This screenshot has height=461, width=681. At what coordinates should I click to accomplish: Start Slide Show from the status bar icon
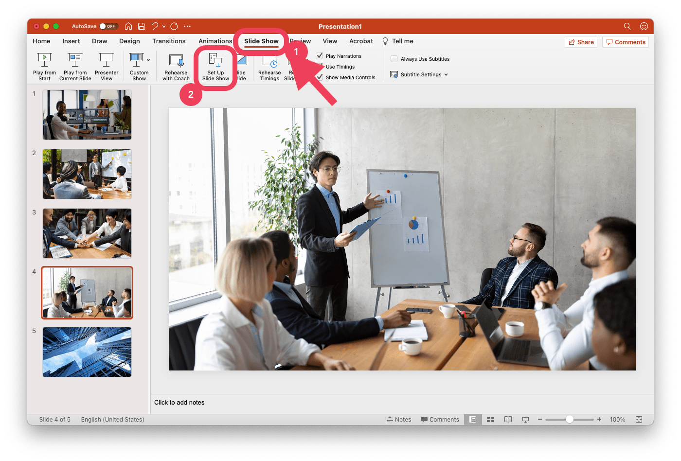(525, 419)
